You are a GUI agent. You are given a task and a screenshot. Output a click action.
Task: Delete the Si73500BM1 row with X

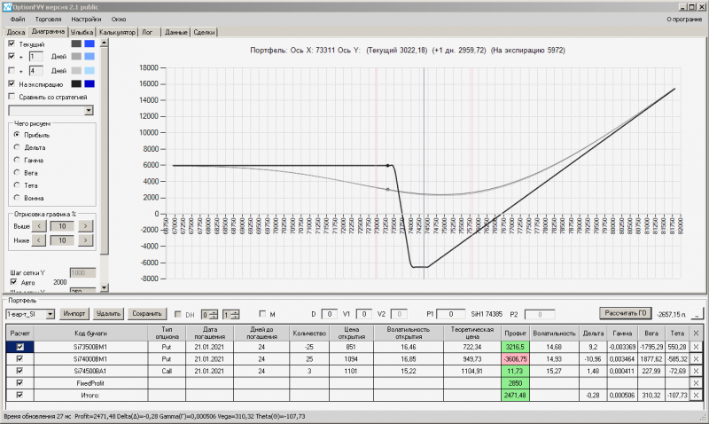click(x=696, y=347)
